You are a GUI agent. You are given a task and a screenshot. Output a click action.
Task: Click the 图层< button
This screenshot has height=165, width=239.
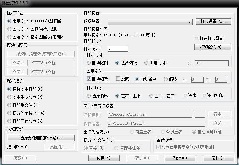point(18,72)
